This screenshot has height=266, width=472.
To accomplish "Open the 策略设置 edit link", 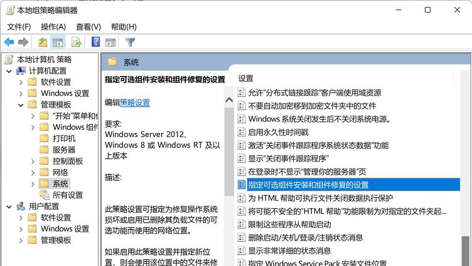I will pyautogui.click(x=135, y=102).
